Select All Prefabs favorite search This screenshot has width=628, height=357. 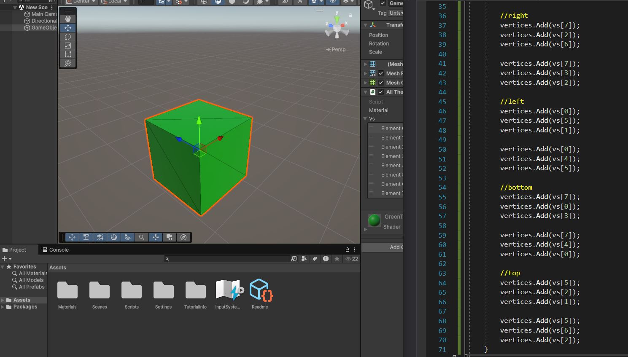(x=28, y=287)
